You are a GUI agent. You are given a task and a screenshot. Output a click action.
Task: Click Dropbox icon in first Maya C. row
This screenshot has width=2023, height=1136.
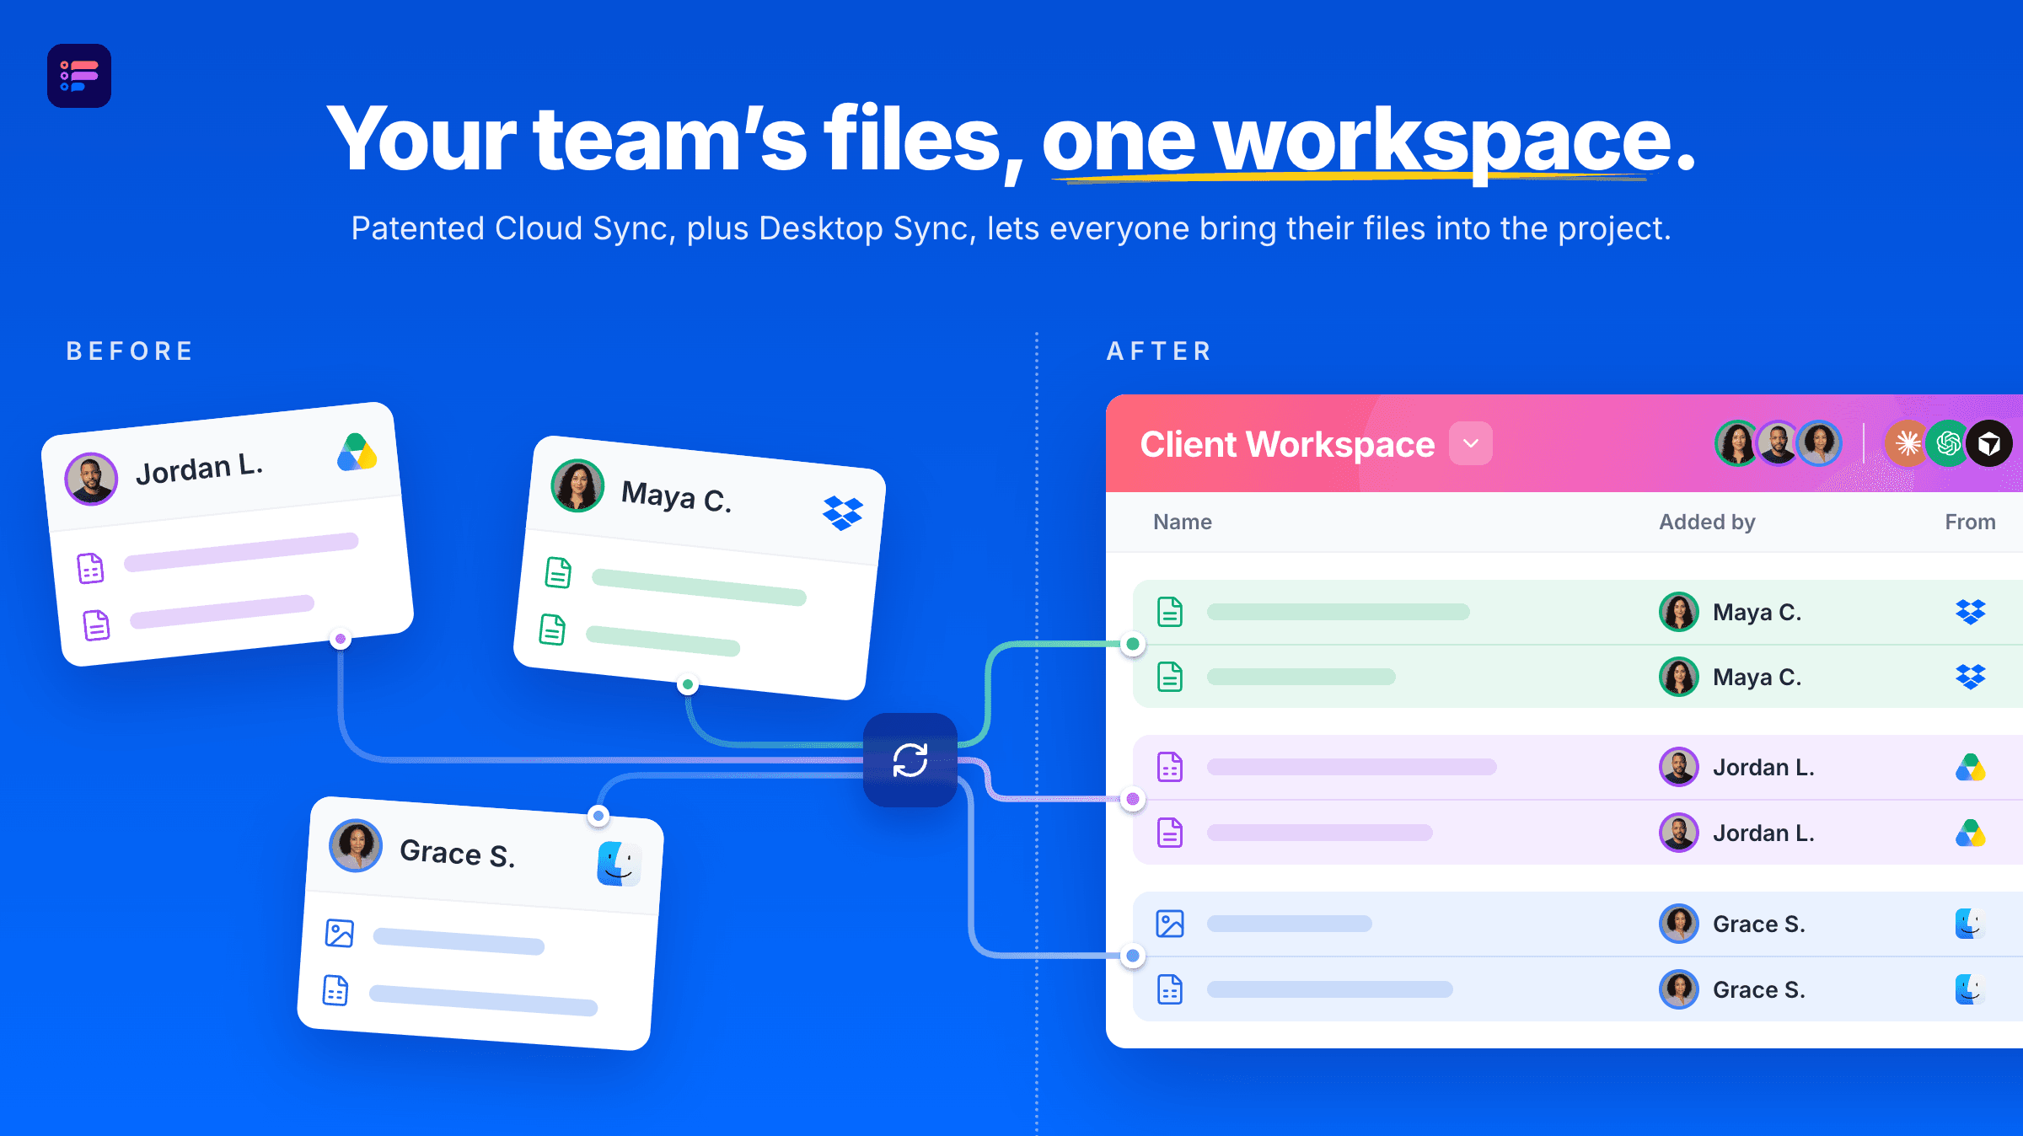coord(1971,612)
